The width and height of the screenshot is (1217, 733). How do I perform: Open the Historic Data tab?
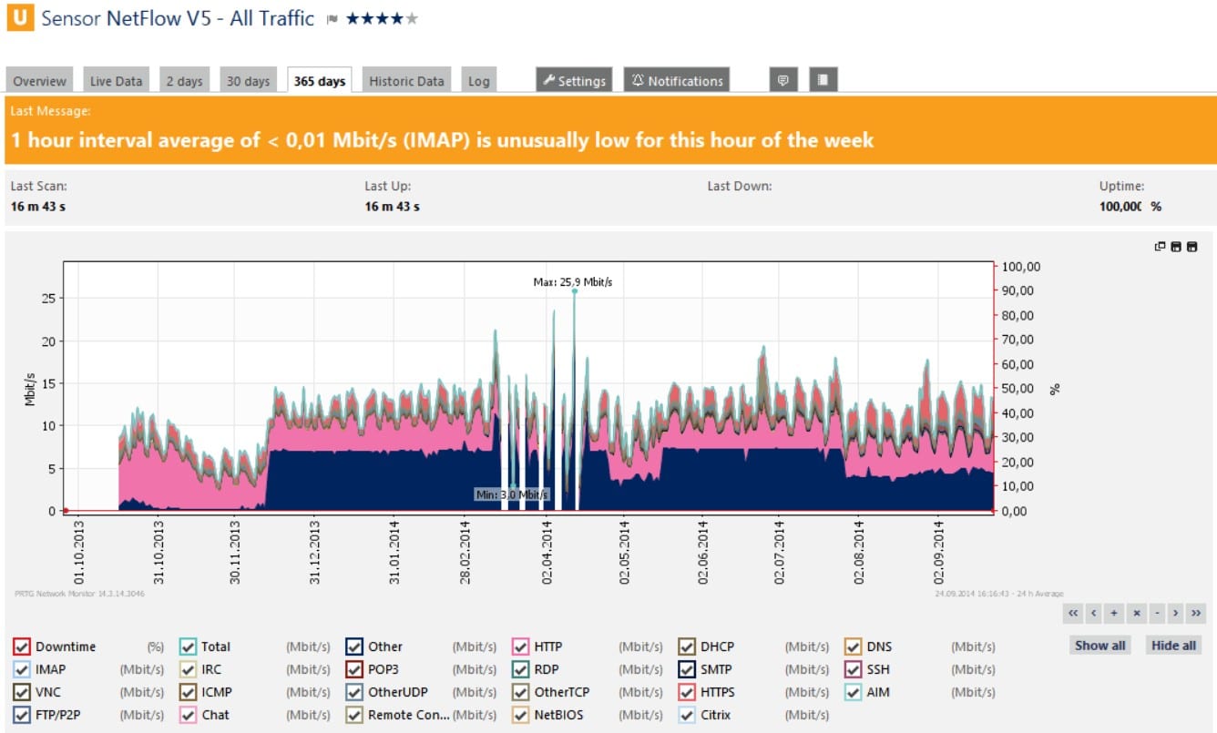(x=406, y=80)
